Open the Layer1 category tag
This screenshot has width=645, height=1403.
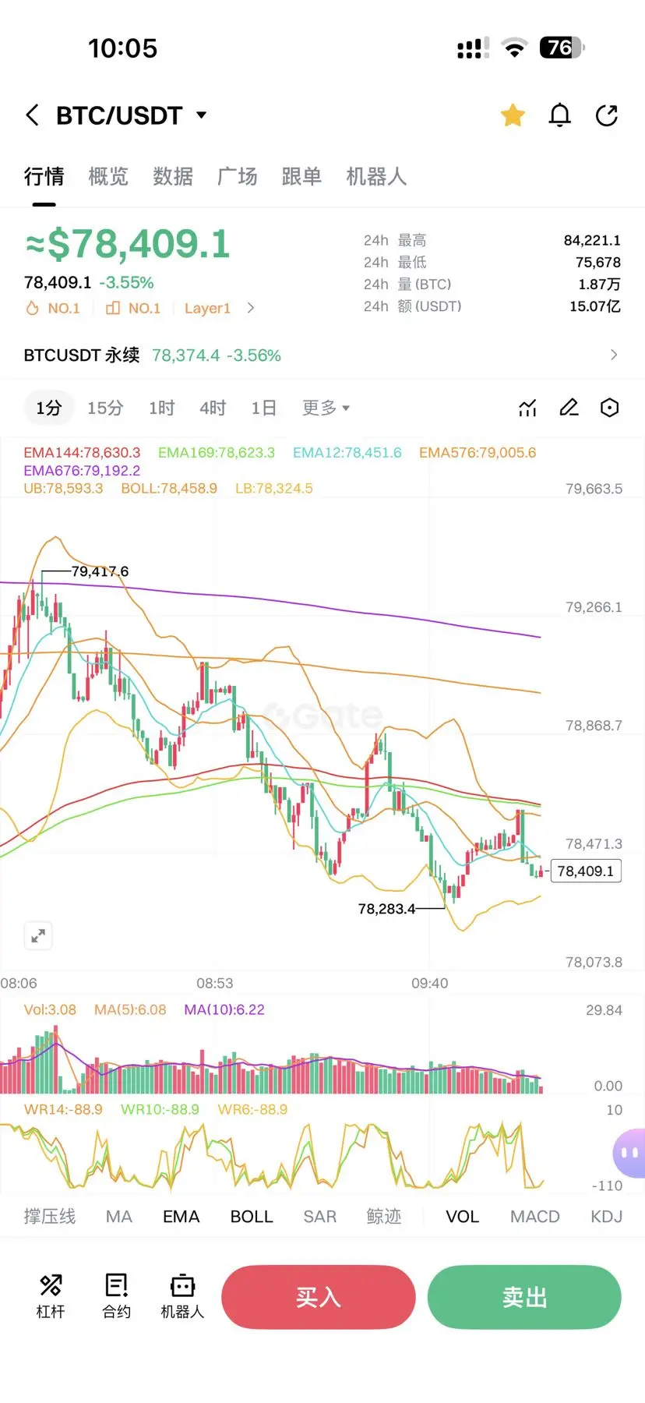point(207,308)
